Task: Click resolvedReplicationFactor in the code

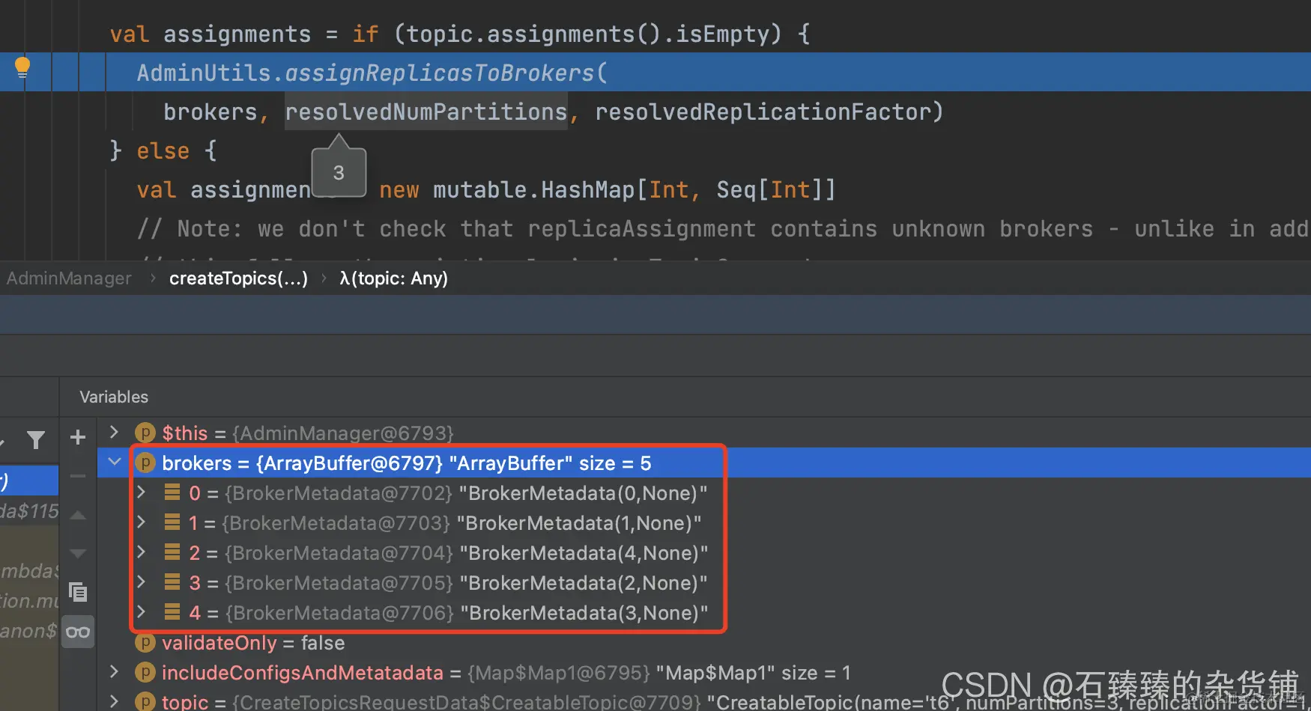Action: 763,112
